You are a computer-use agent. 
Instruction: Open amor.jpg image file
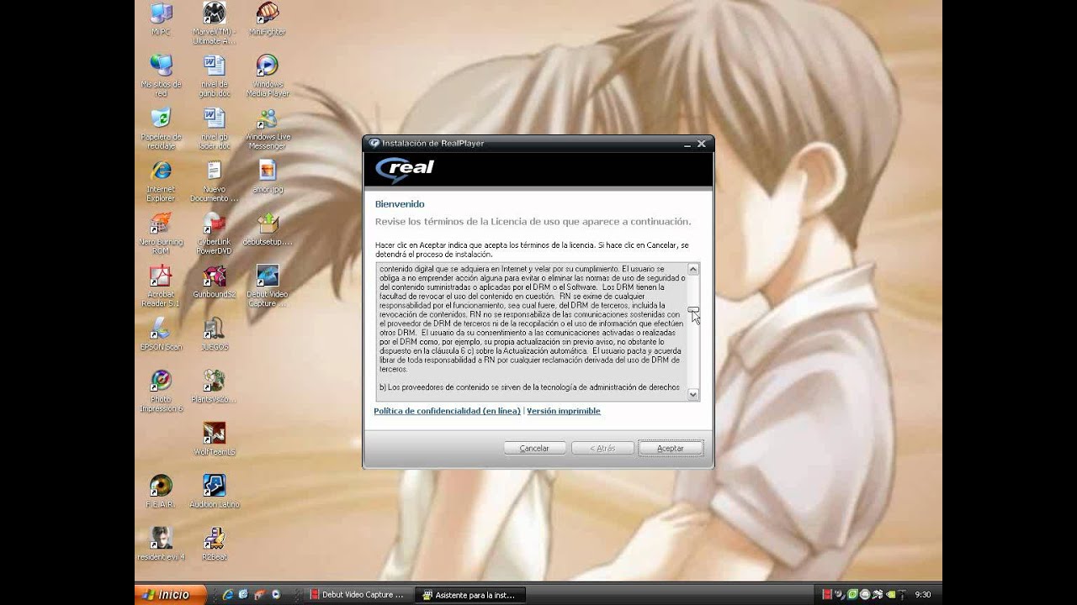pos(268,176)
